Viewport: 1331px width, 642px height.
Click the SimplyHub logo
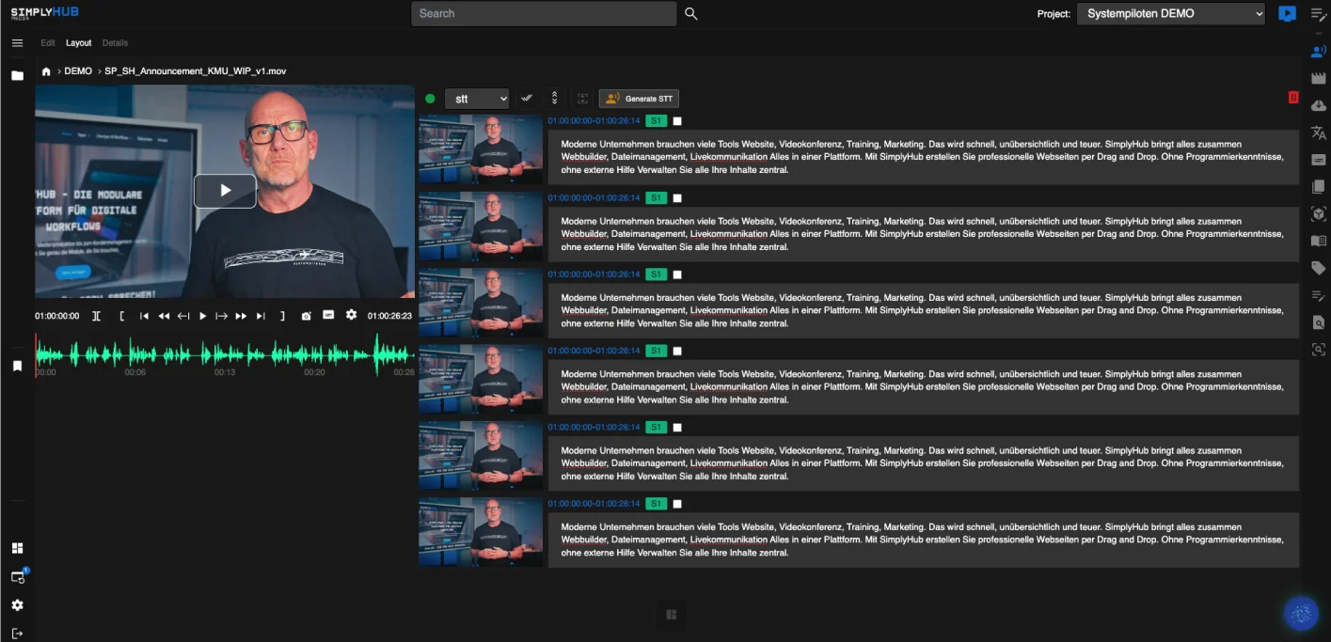coord(45,13)
